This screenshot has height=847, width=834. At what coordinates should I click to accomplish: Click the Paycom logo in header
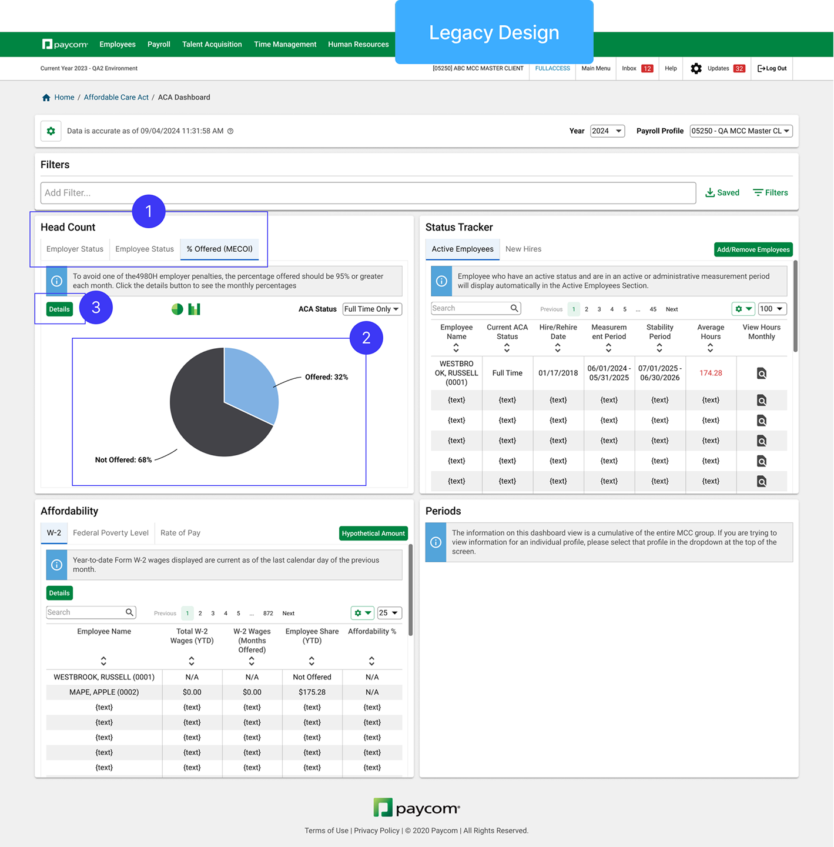click(x=65, y=44)
